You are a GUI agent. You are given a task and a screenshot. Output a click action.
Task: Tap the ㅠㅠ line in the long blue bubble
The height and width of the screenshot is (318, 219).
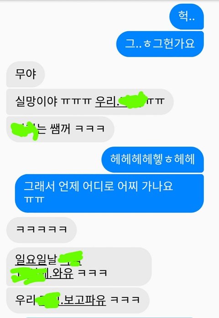tap(34, 200)
